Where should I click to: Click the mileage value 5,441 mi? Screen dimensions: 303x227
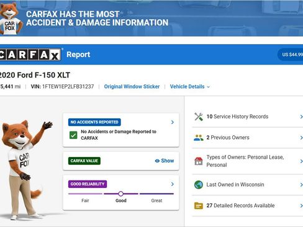(11, 87)
